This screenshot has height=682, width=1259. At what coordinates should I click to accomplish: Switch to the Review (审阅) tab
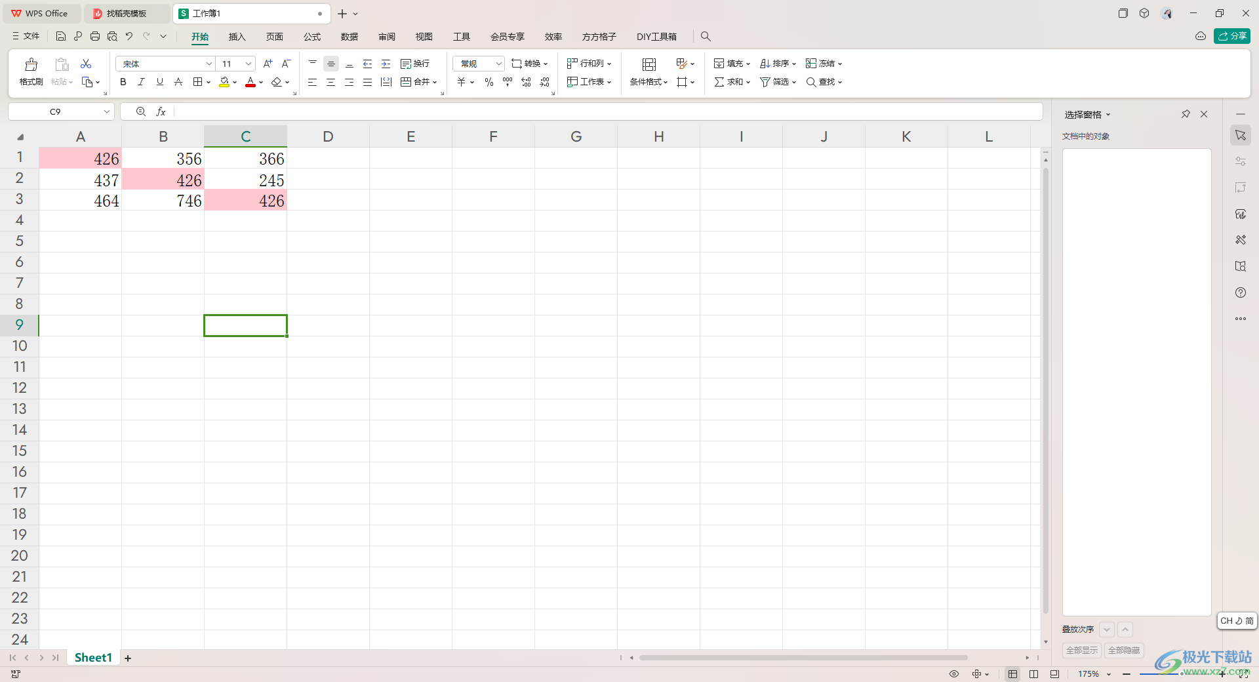pos(387,37)
